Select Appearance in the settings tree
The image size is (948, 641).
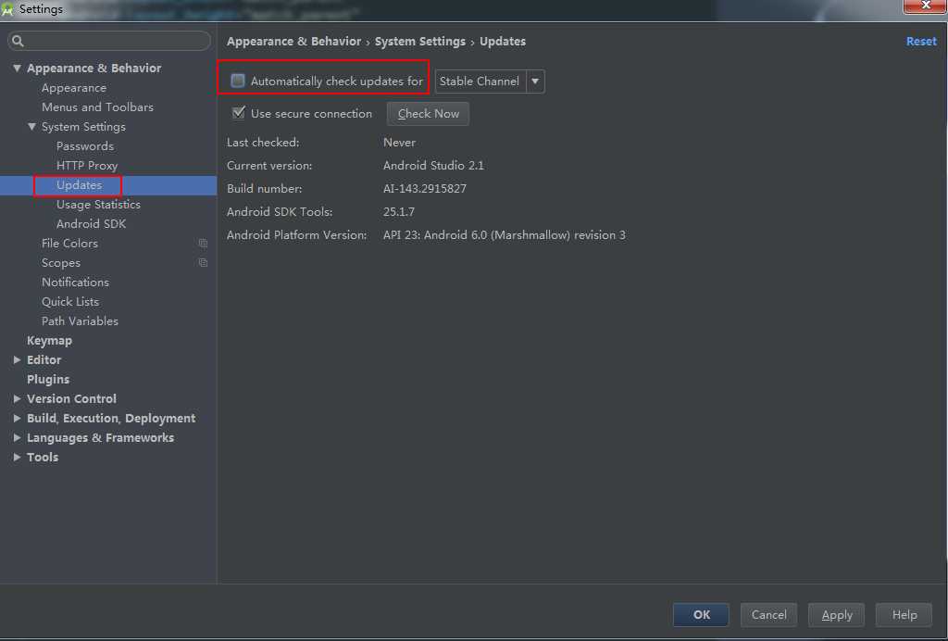coord(74,88)
